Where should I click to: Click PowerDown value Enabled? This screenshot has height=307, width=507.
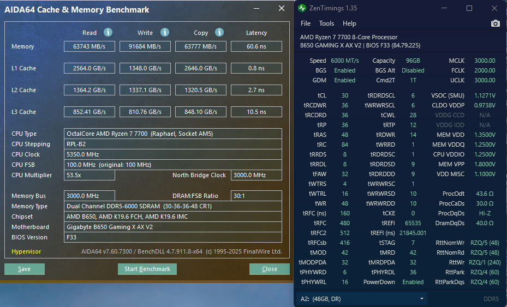point(413,282)
